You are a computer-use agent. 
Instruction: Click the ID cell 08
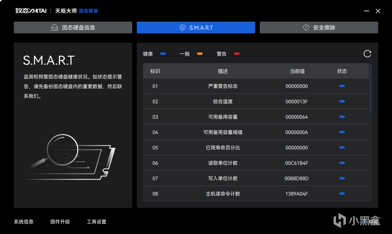click(155, 194)
